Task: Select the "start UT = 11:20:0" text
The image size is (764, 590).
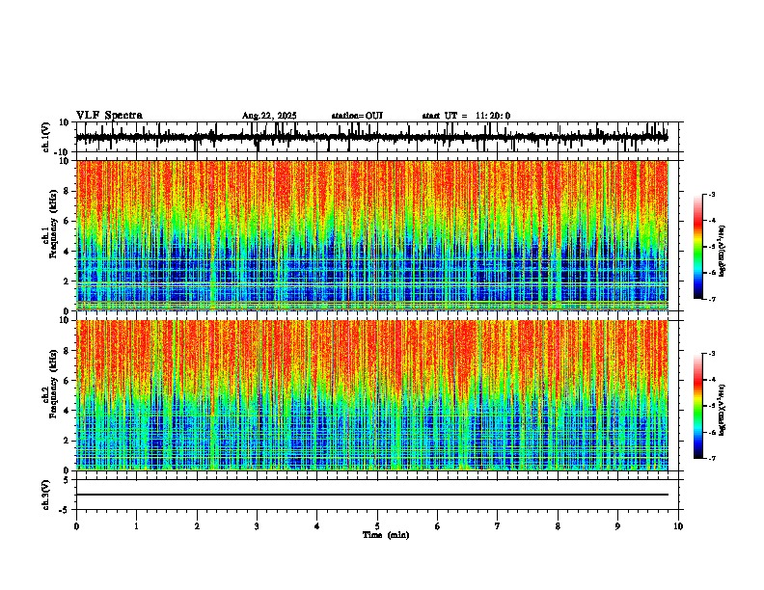Action: [466, 116]
